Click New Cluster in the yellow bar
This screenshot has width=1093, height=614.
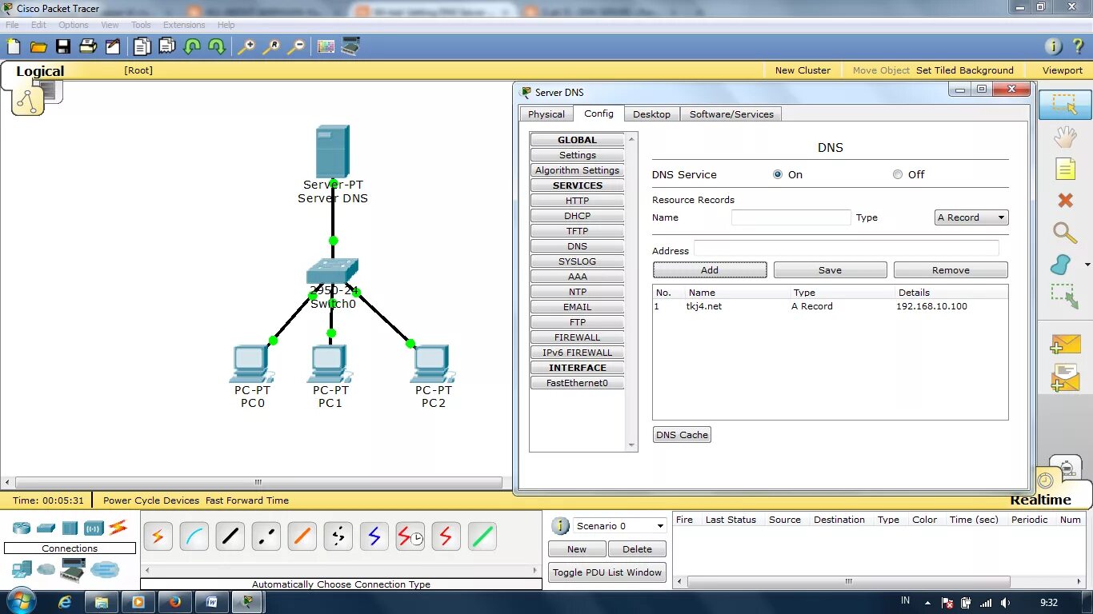[x=803, y=70]
